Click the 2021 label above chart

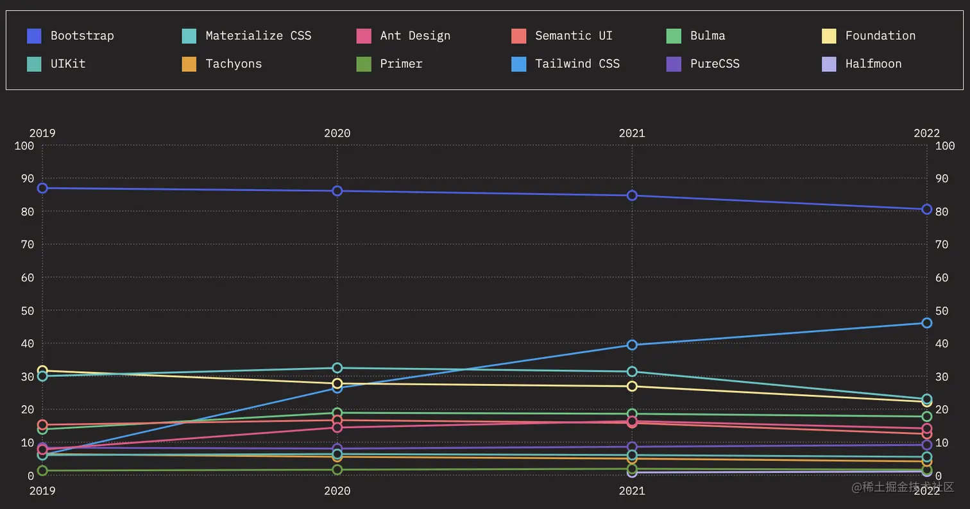pyautogui.click(x=632, y=133)
